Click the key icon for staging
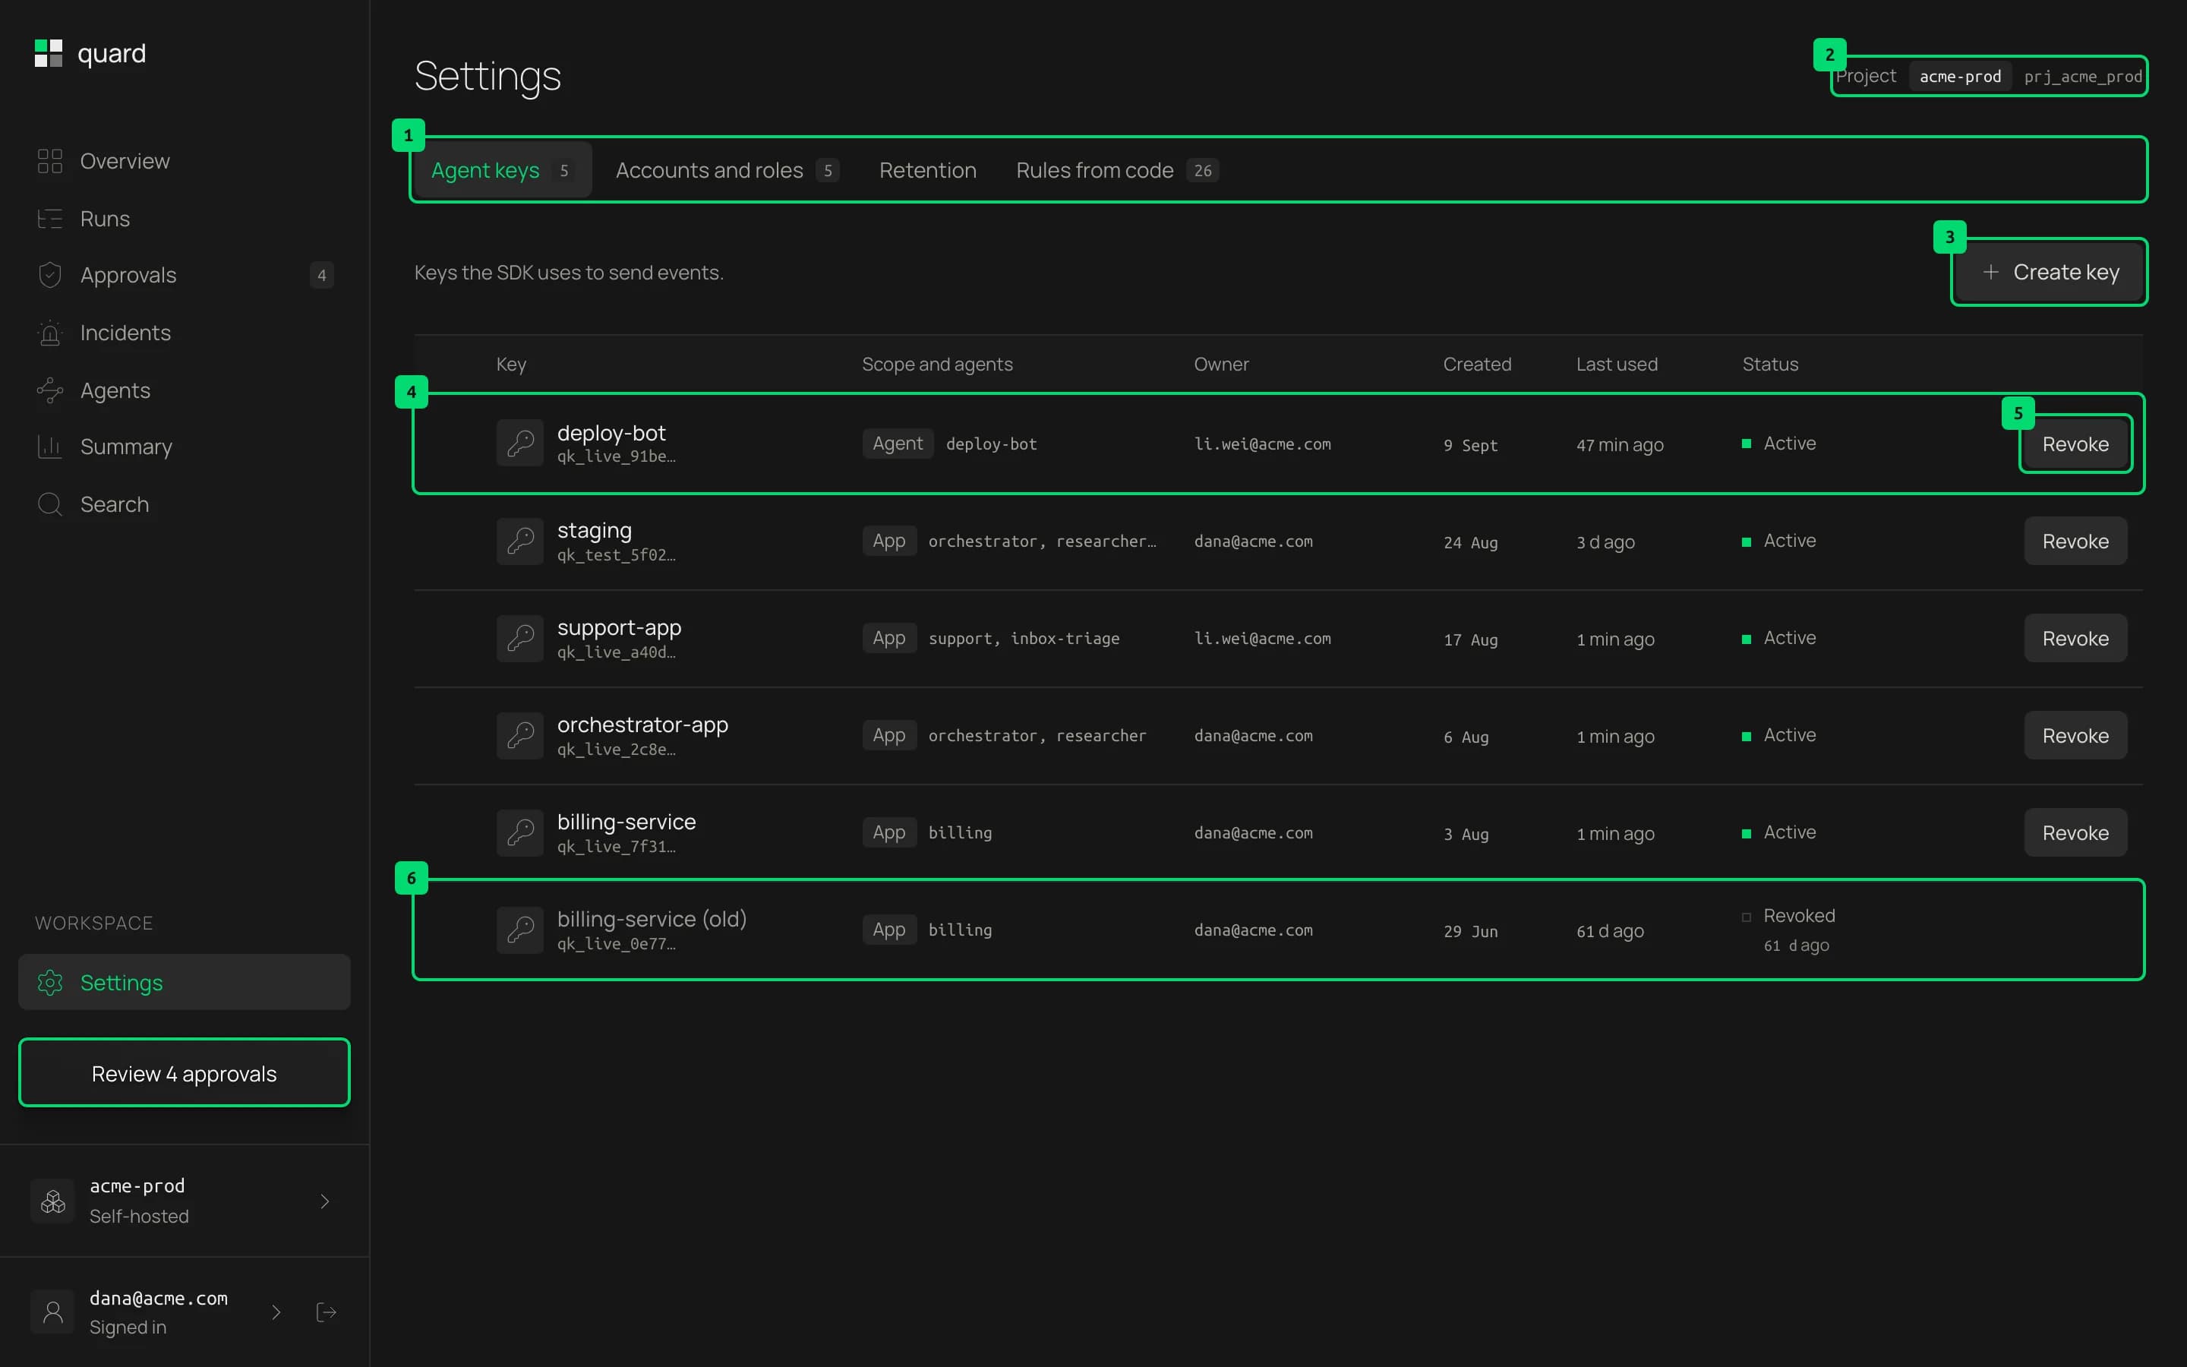The width and height of the screenshot is (2187, 1367). pos(519,541)
